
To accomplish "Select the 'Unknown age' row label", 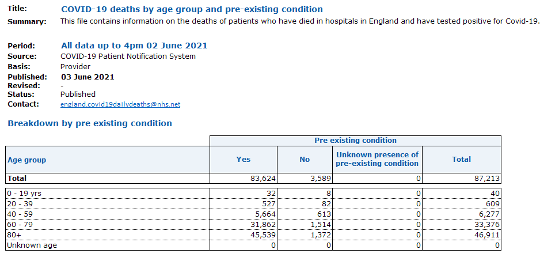I will coord(107,245).
